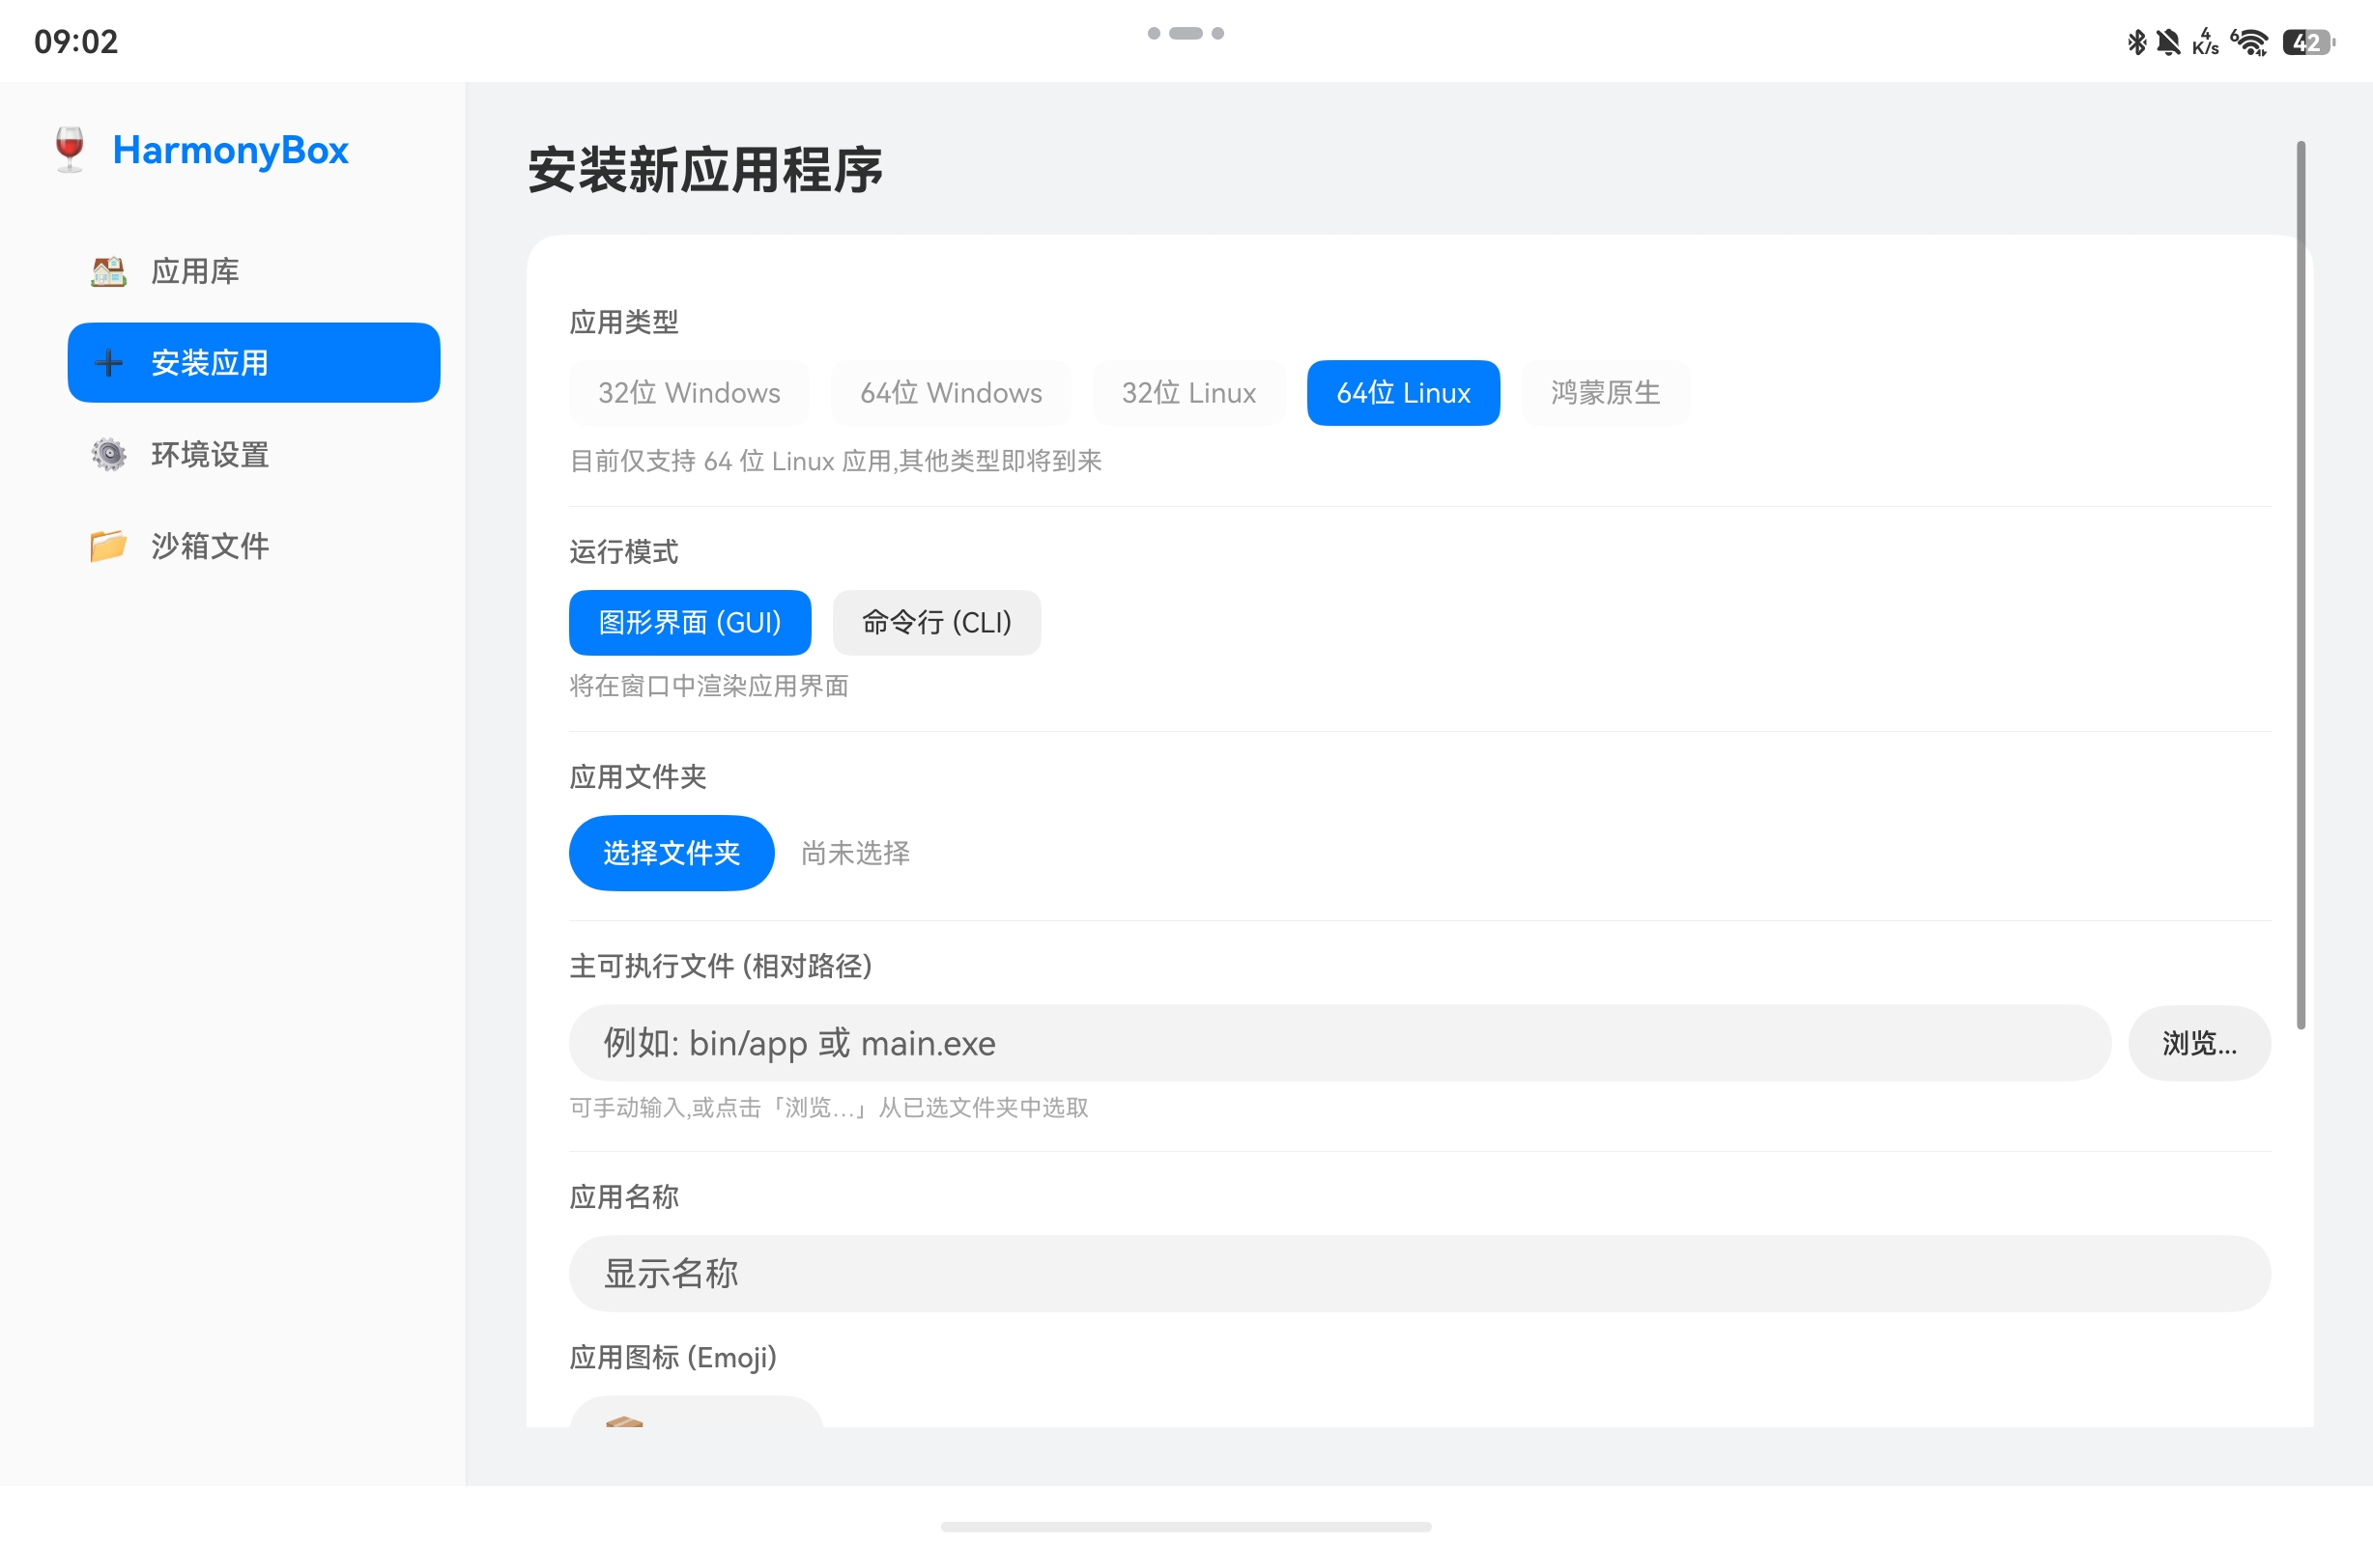
Task: Click the HarmonyBox title text
Action: (230, 150)
